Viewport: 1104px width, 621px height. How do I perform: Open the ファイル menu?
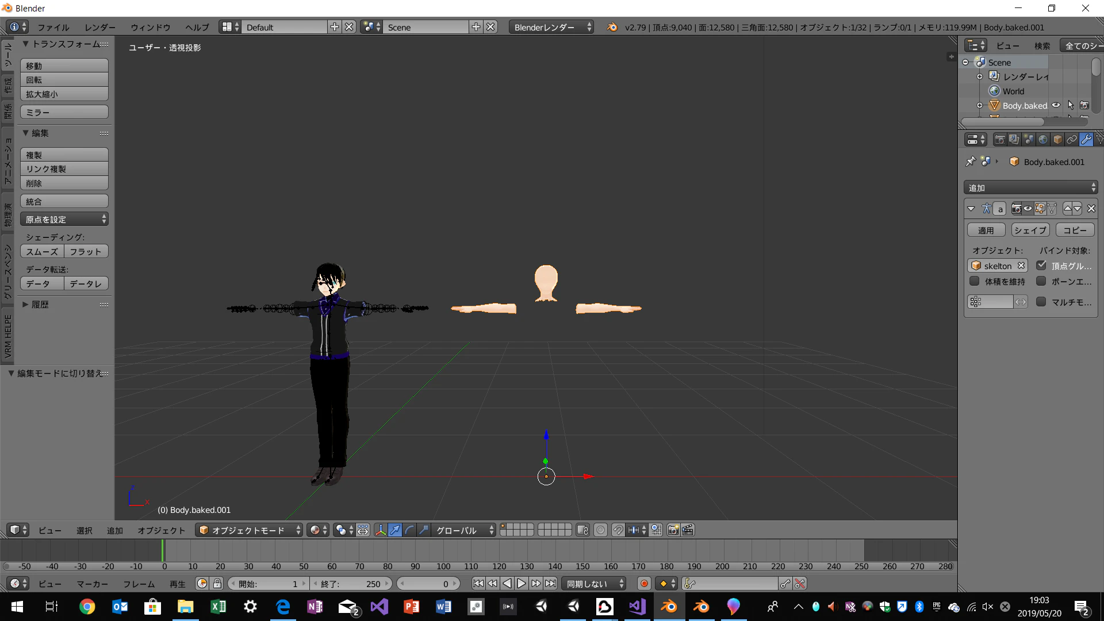[53, 27]
